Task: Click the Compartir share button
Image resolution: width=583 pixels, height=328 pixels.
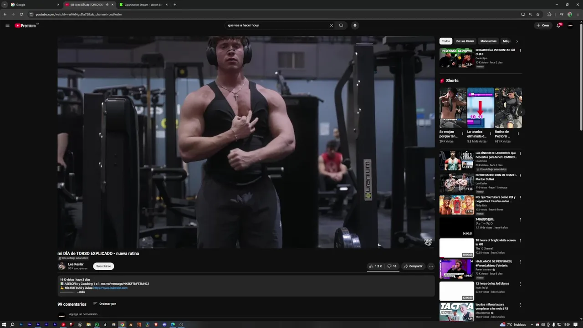Action: tap(413, 266)
